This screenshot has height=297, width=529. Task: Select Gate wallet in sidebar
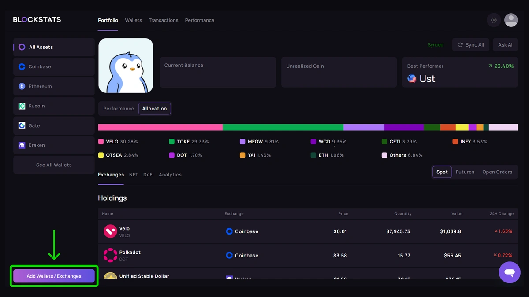(x=54, y=126)
